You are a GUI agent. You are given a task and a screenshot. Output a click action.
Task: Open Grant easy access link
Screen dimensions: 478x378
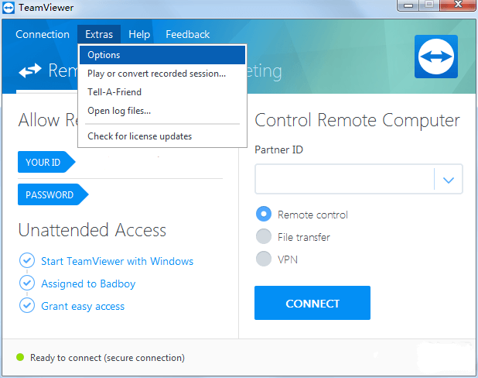coord(83,306)
